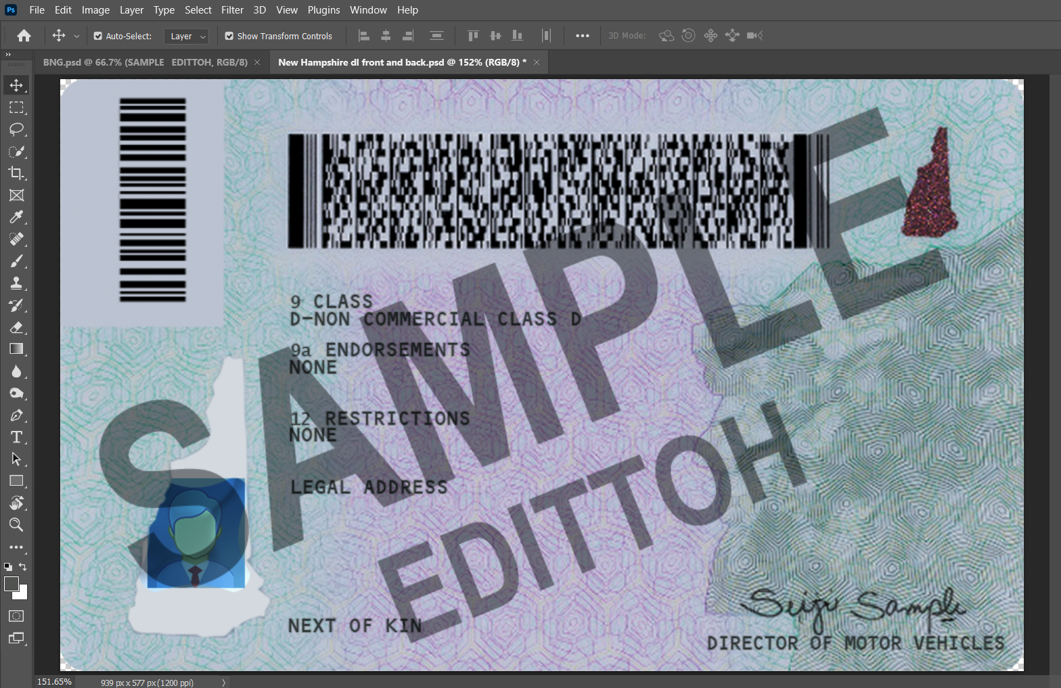Click 3D Mode orbit camera icon
This screenshot has height=688, width=1061.
[x=667, y=36]
